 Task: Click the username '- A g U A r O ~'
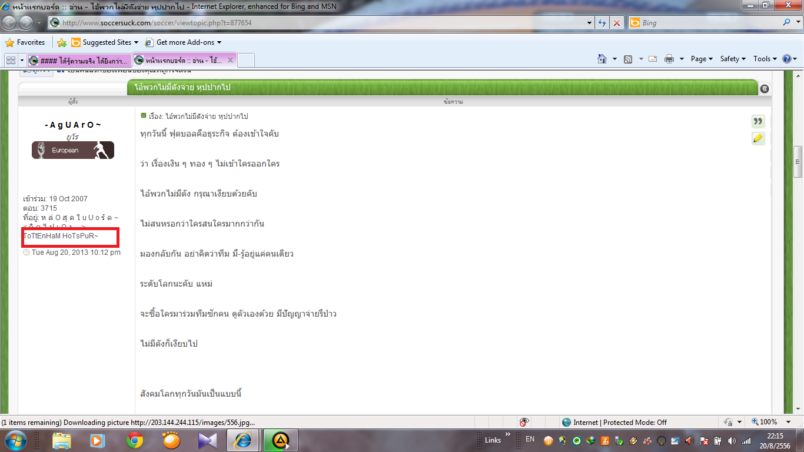click(73, 125)
